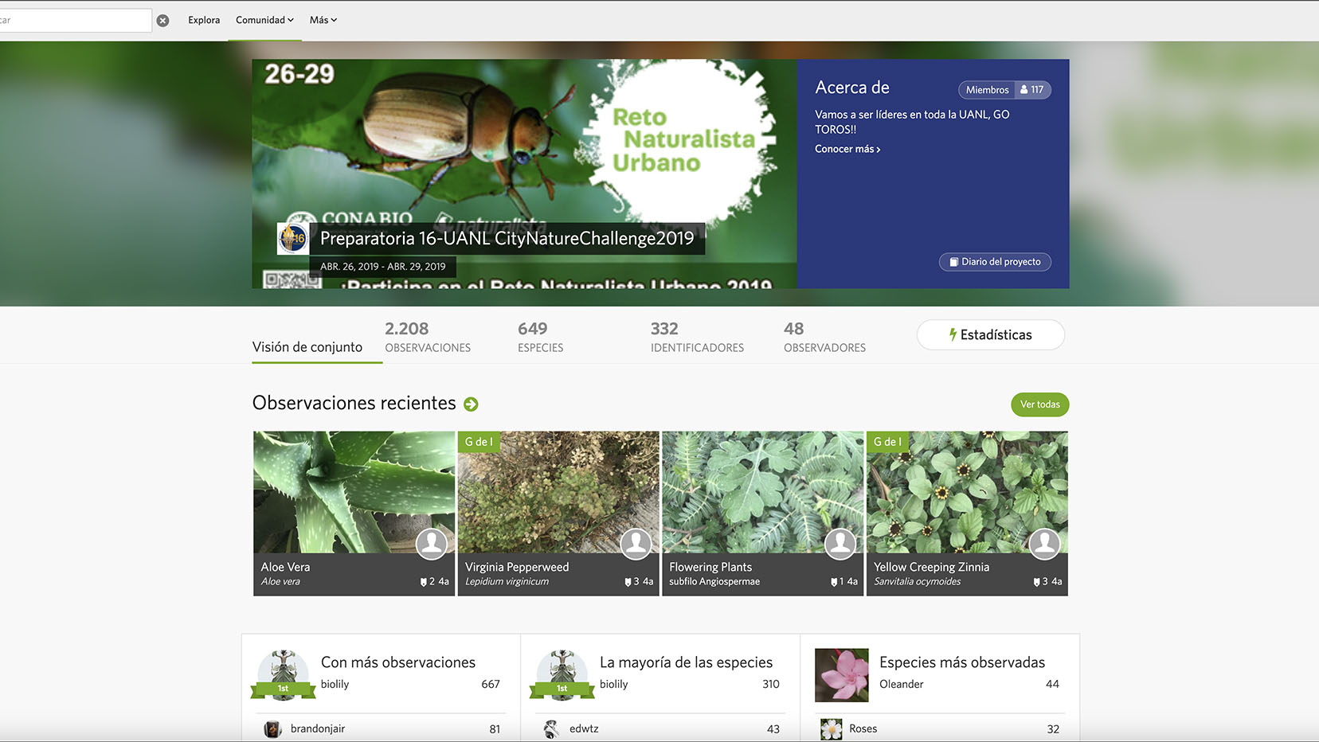Open the Conocer más link
The image size is (1319, 742).
846,149
